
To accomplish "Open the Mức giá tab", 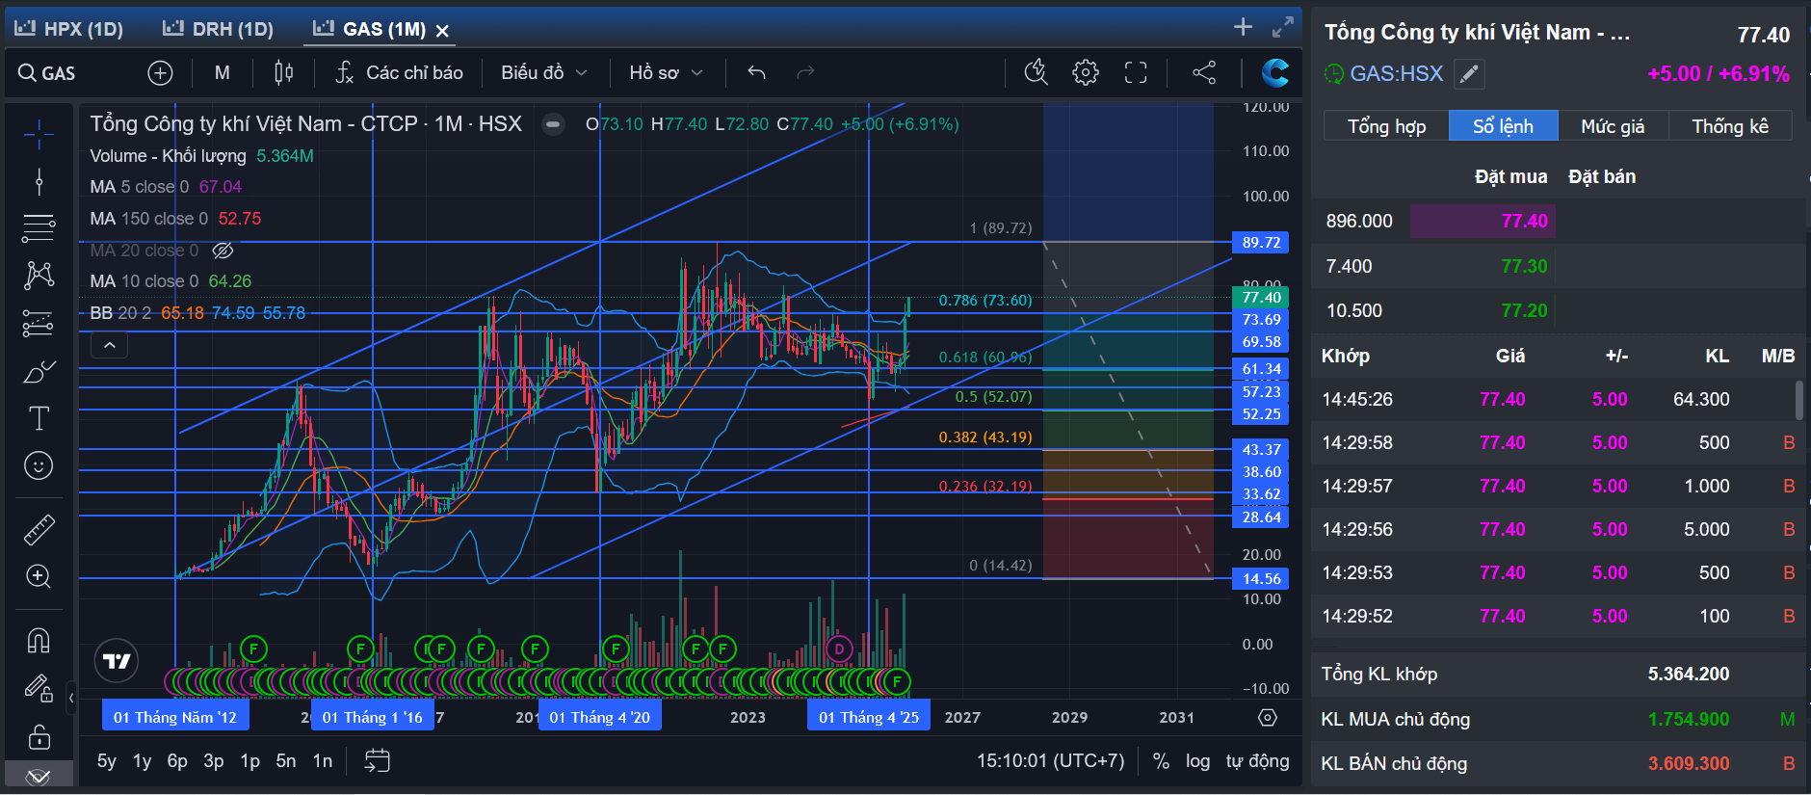I will [x=1613, y=126].
